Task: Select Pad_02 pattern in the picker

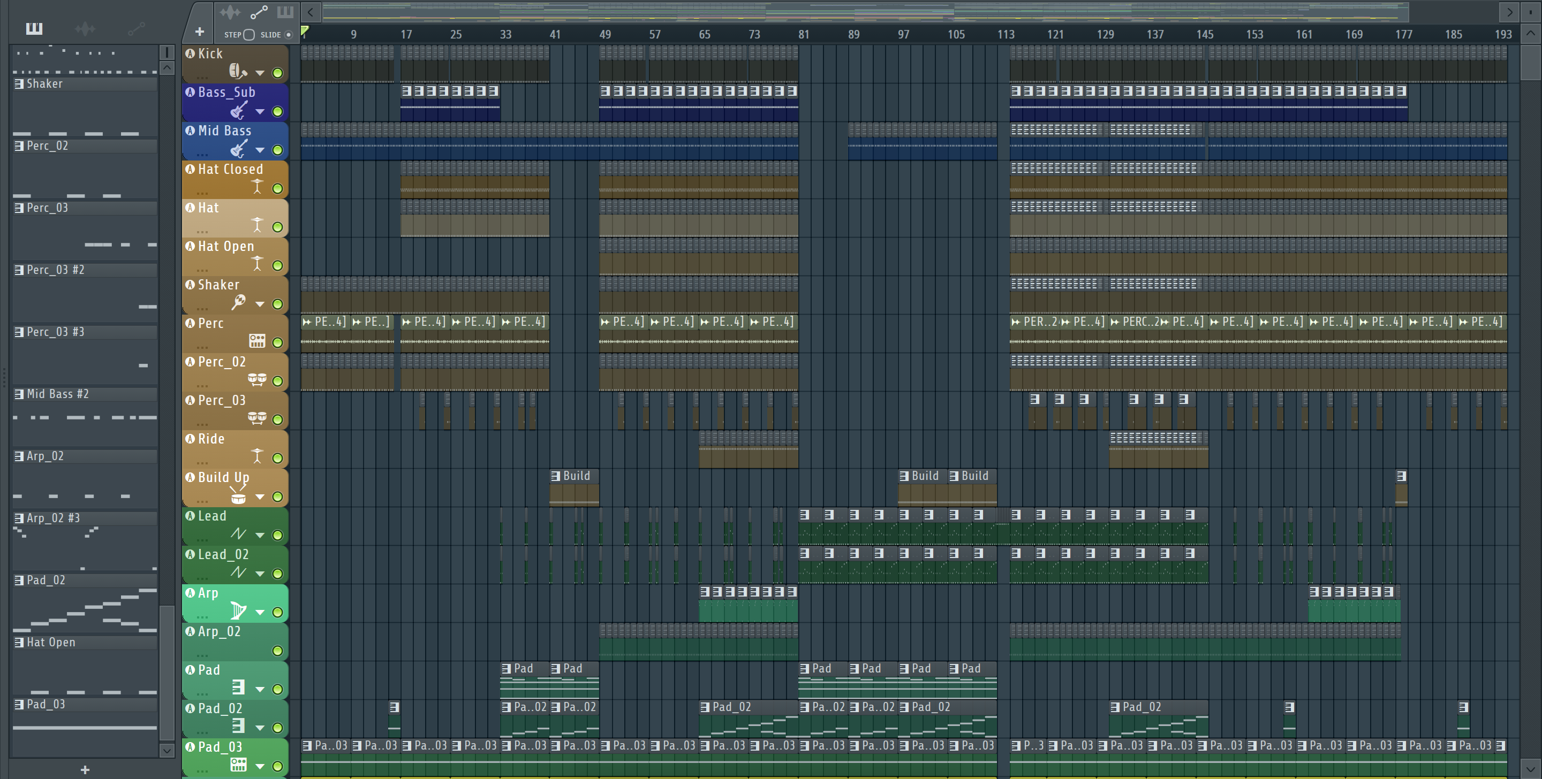Action: click(85, 581)
